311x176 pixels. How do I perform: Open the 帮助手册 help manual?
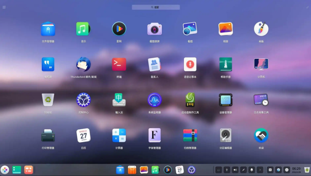tap(226, 64)
